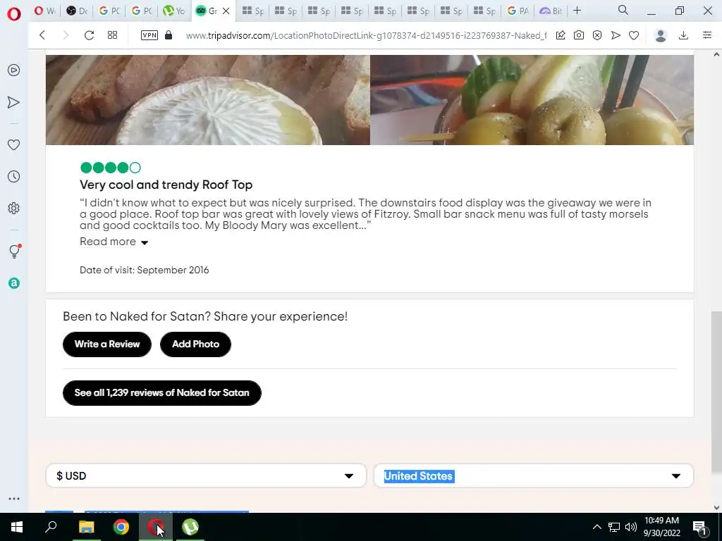Open the notification center icon
This screenshot has height=541, width=722.
click(x=699, y=528)
